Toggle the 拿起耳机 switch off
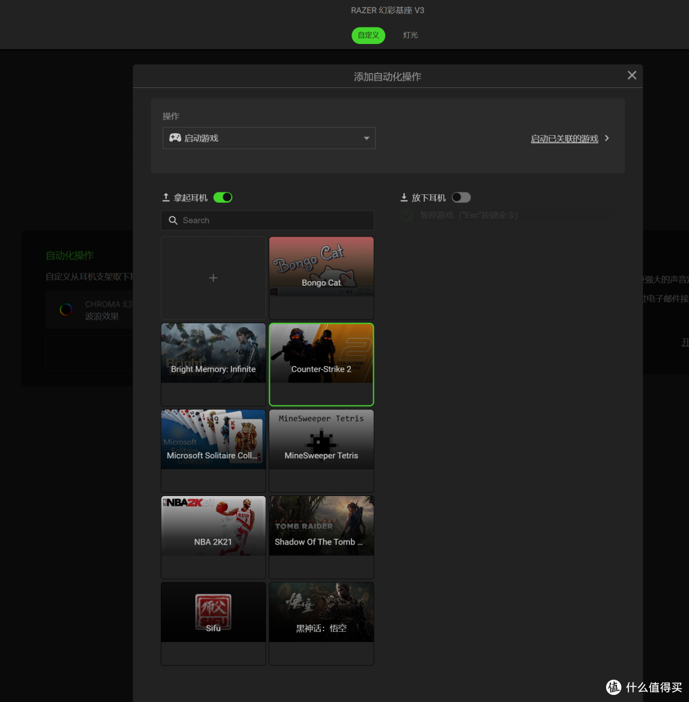Image resolution: width=689 pixels, height=702 pixels. pyautogui.click(x=223, y=198)
